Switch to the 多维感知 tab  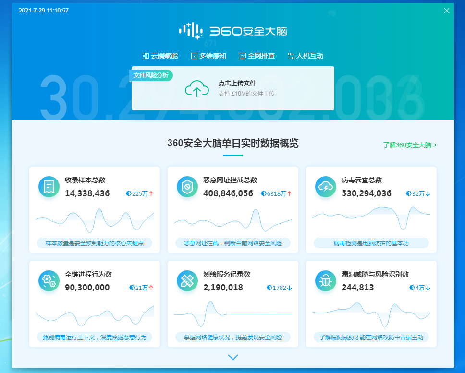pyautogui.click(x=208, y=56)
